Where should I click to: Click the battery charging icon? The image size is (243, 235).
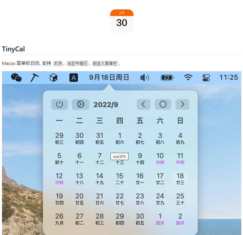167,78
